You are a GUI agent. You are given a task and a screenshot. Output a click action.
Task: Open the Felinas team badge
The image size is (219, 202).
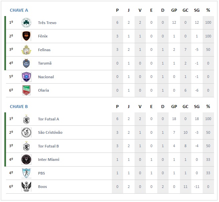pyautogui.click(x=26, y=49)
